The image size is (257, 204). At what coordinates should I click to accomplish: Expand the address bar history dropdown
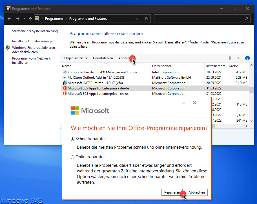coord(137,19)
